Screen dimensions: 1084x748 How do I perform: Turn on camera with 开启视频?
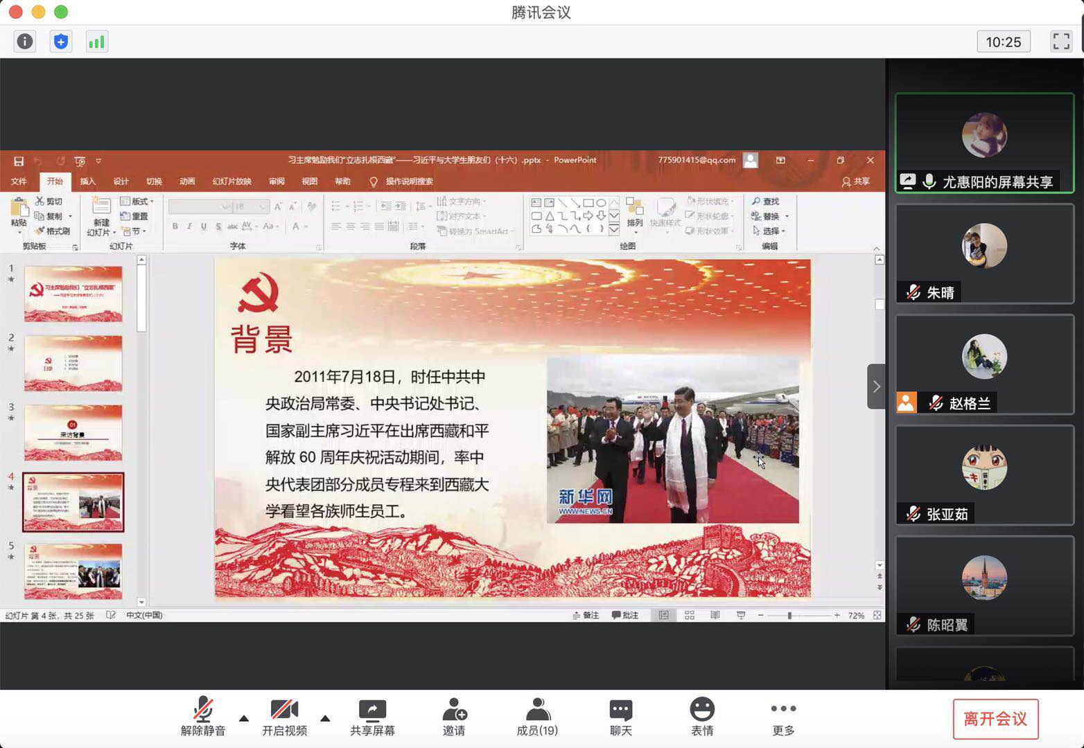284,718
